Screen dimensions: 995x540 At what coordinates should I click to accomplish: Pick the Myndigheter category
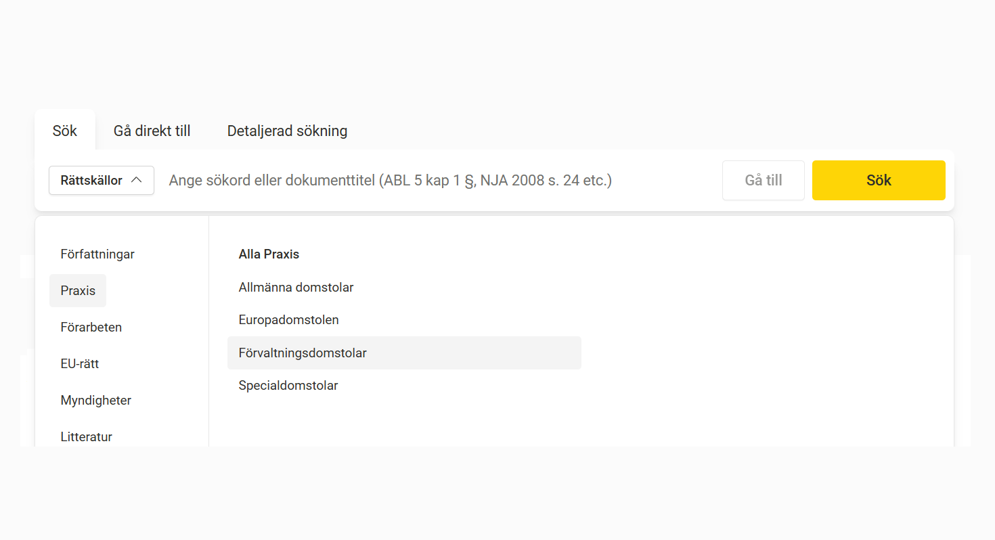point(96,401)
